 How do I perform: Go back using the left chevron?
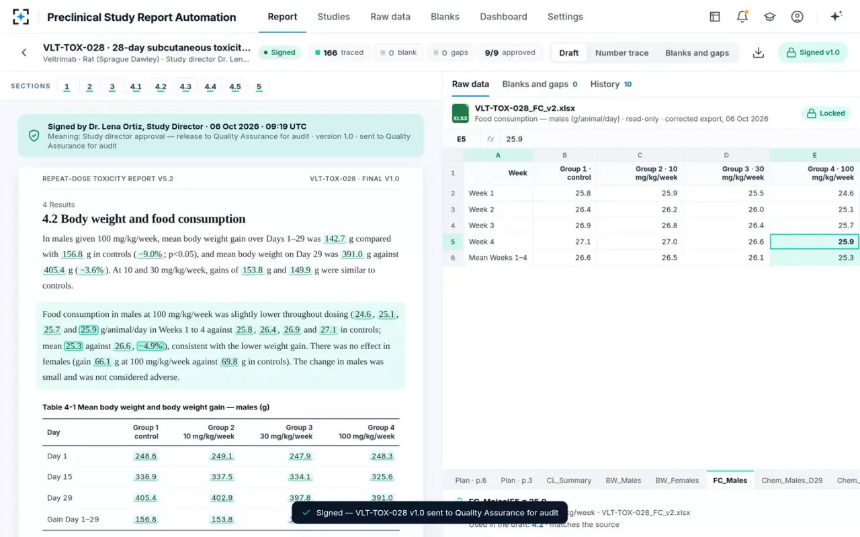24,52
